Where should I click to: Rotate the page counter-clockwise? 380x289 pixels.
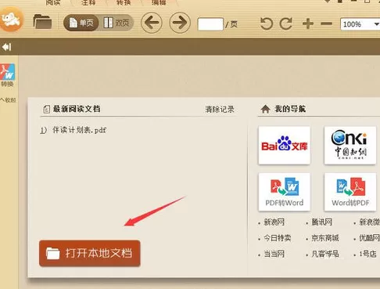click(267, 23)
